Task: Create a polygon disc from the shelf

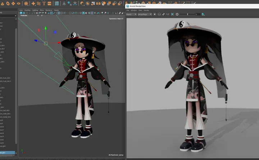Action: 19,4
